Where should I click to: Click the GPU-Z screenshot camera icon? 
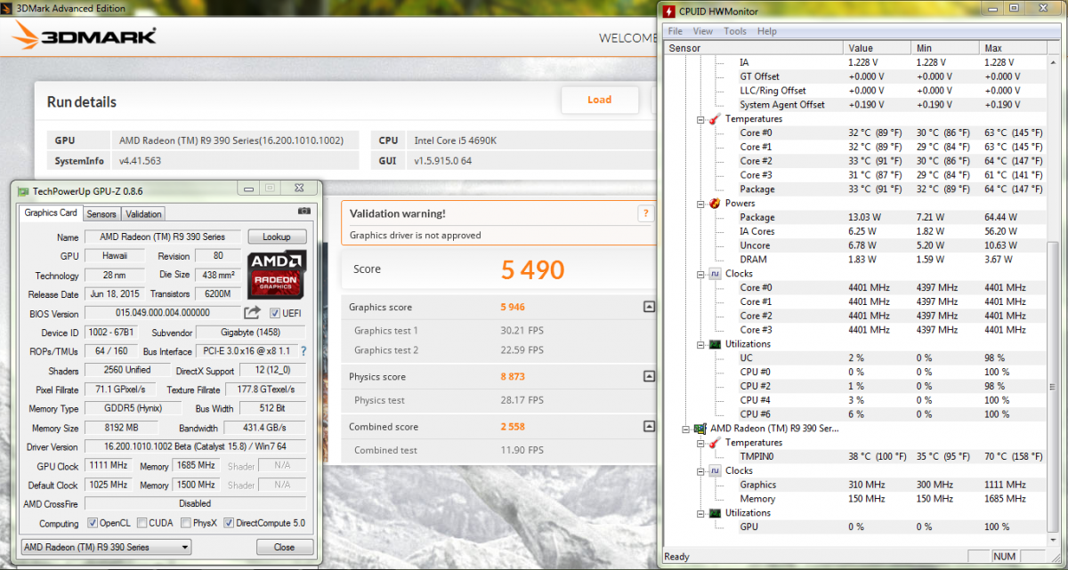[304, 211]
